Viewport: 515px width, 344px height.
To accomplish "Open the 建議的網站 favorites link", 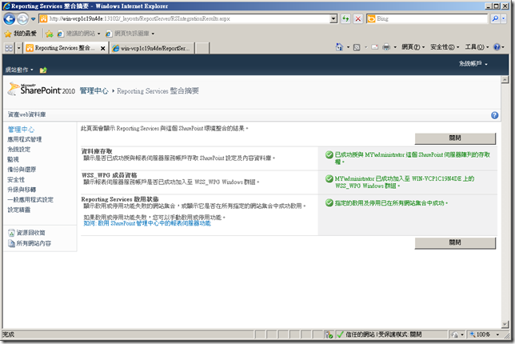I will pos(78,34).
